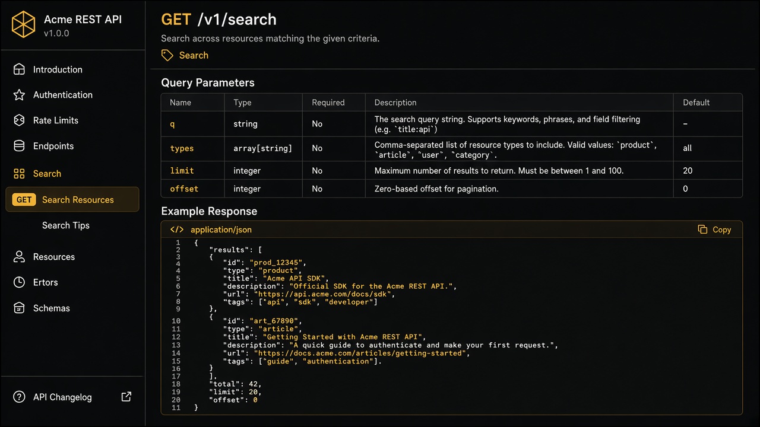Click the API Changelog question-mark icon
Viewport: 760px width, 427px height.
19,397
